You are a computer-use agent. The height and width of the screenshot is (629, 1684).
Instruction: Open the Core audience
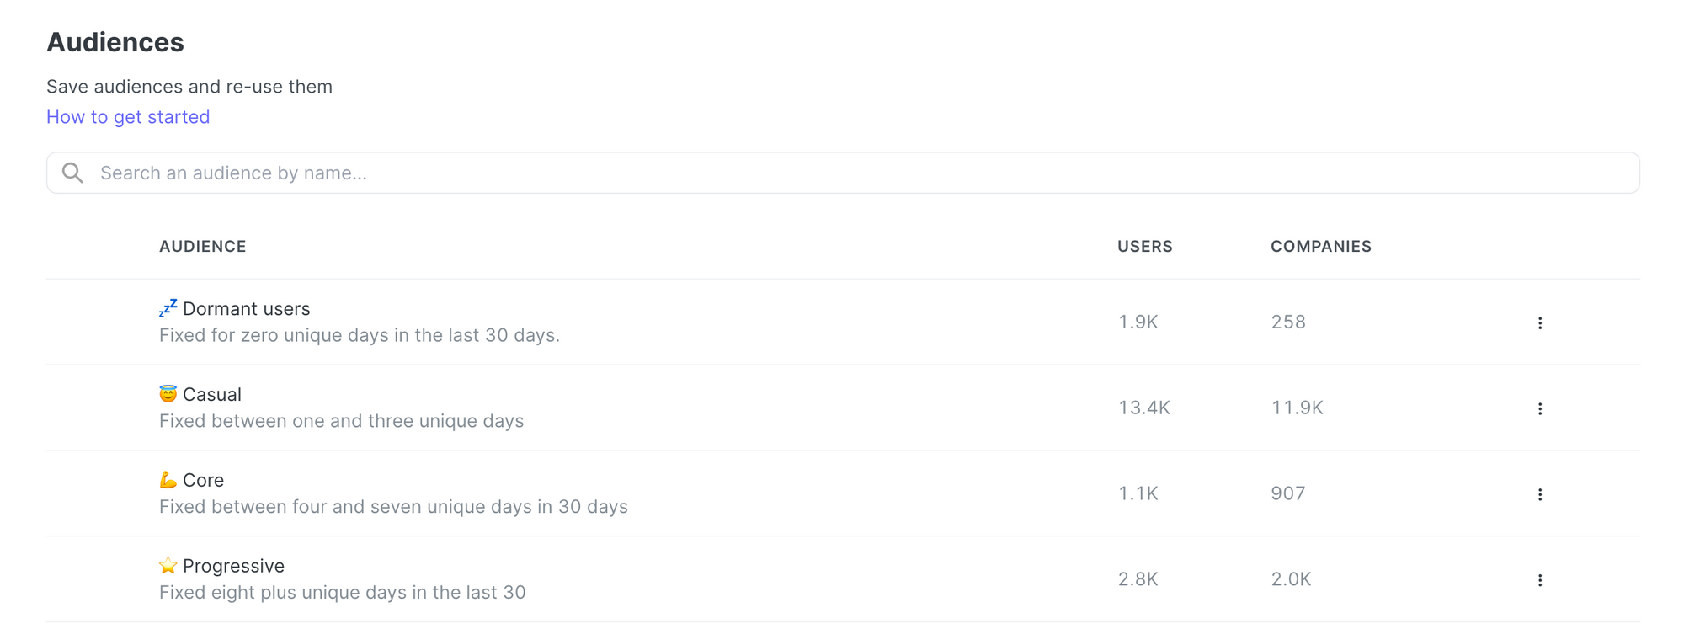click(x=204, y=480)
